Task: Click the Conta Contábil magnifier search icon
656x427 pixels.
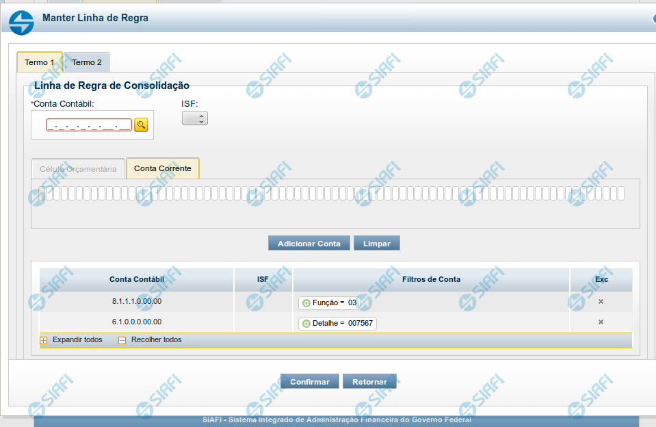Action: click(141, 125)
